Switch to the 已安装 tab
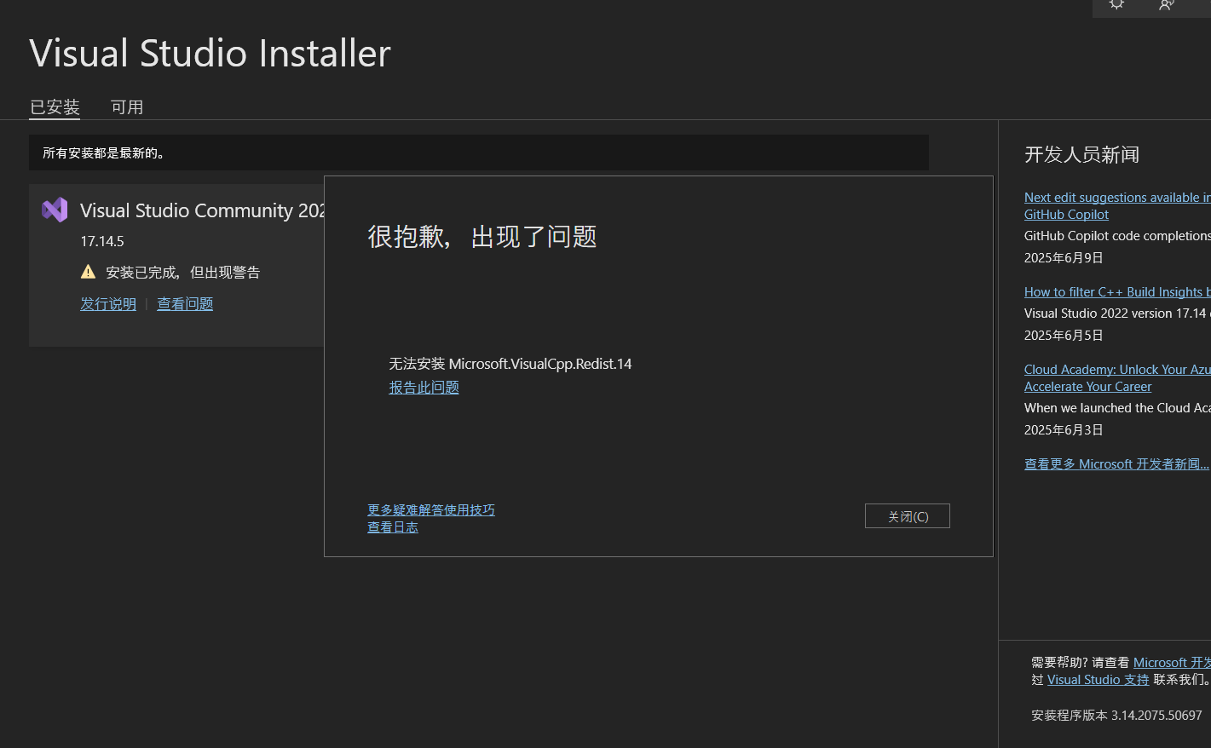Screen dimensions: 1211x748 click(55, 107)
